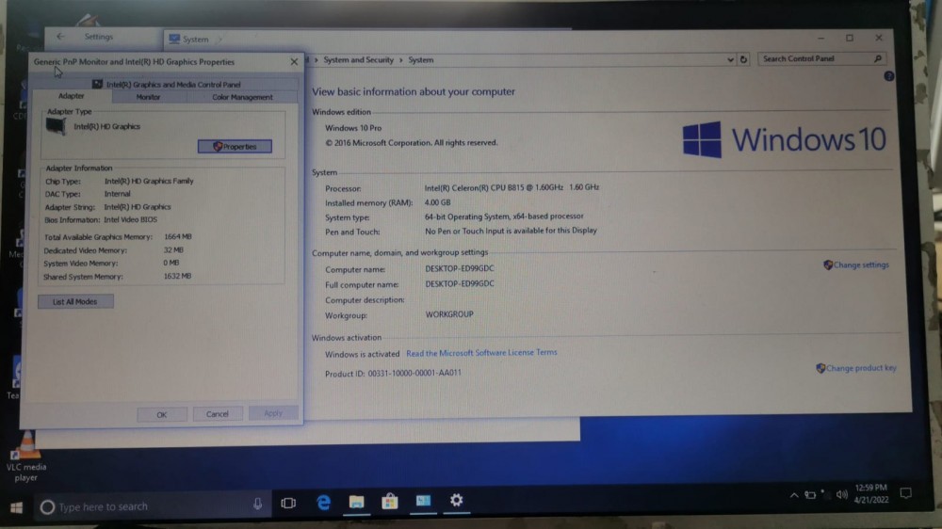Go back in the Settings window
Viewport: 942px width, 529px height.
60,37
